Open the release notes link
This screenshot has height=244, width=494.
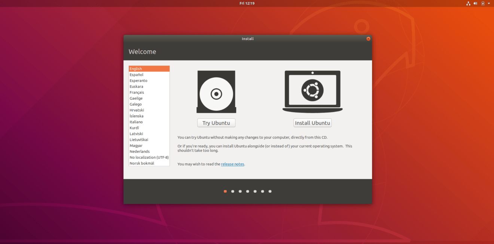coord(232,164)
